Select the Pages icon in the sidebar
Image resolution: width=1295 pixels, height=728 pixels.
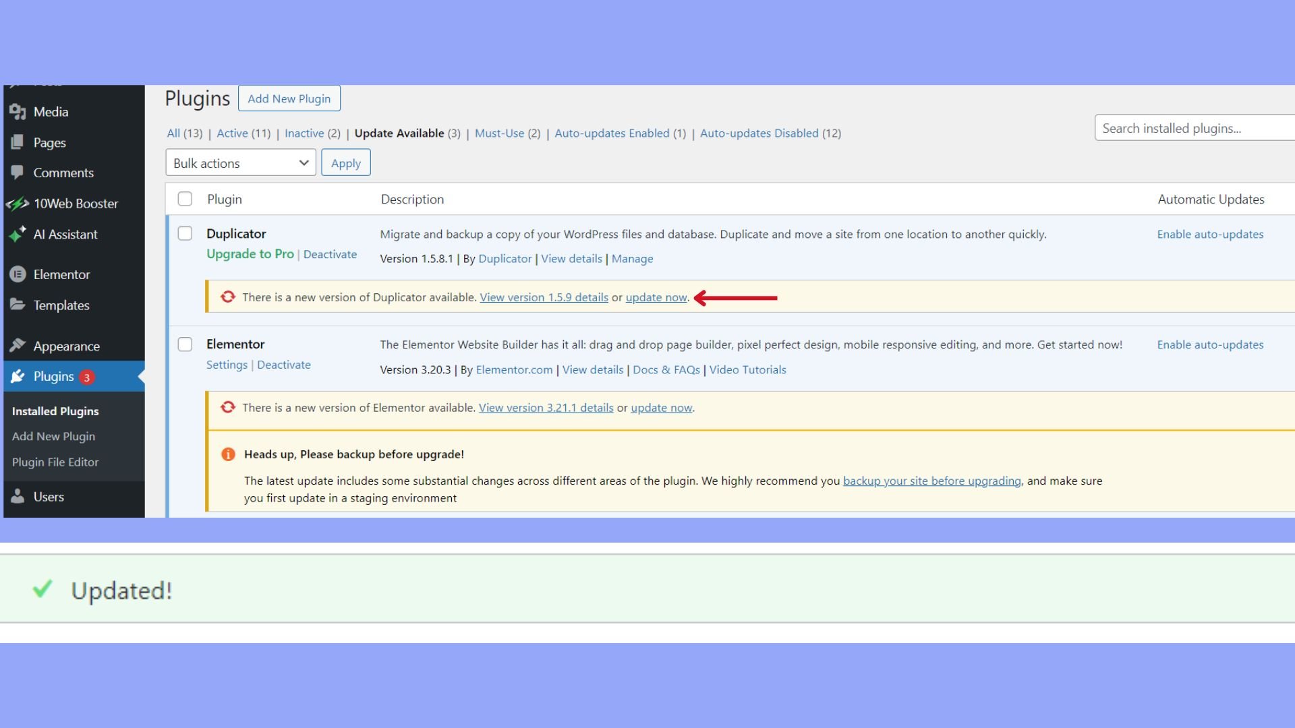[19, 142]
